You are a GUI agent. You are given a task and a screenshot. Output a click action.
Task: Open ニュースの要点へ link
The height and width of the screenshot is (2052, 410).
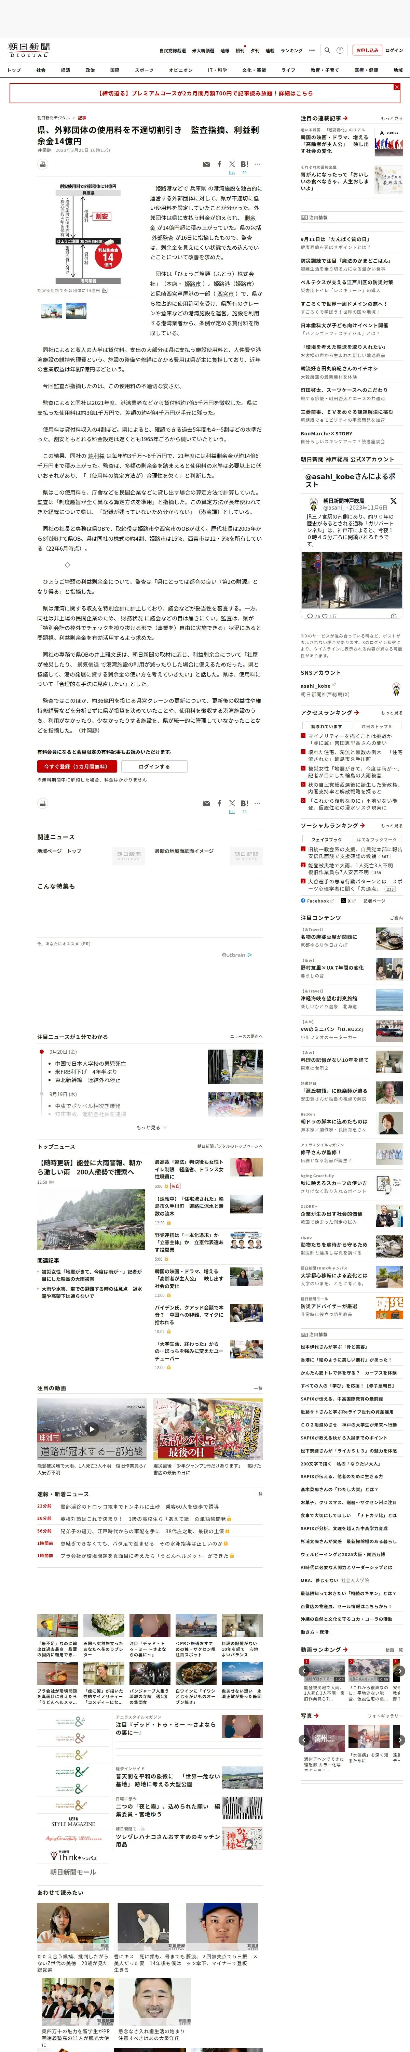(x=246, y=1036)
